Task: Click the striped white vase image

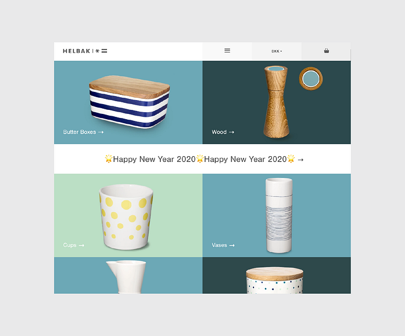Action: pyautogui.click(x=279, y=215)
